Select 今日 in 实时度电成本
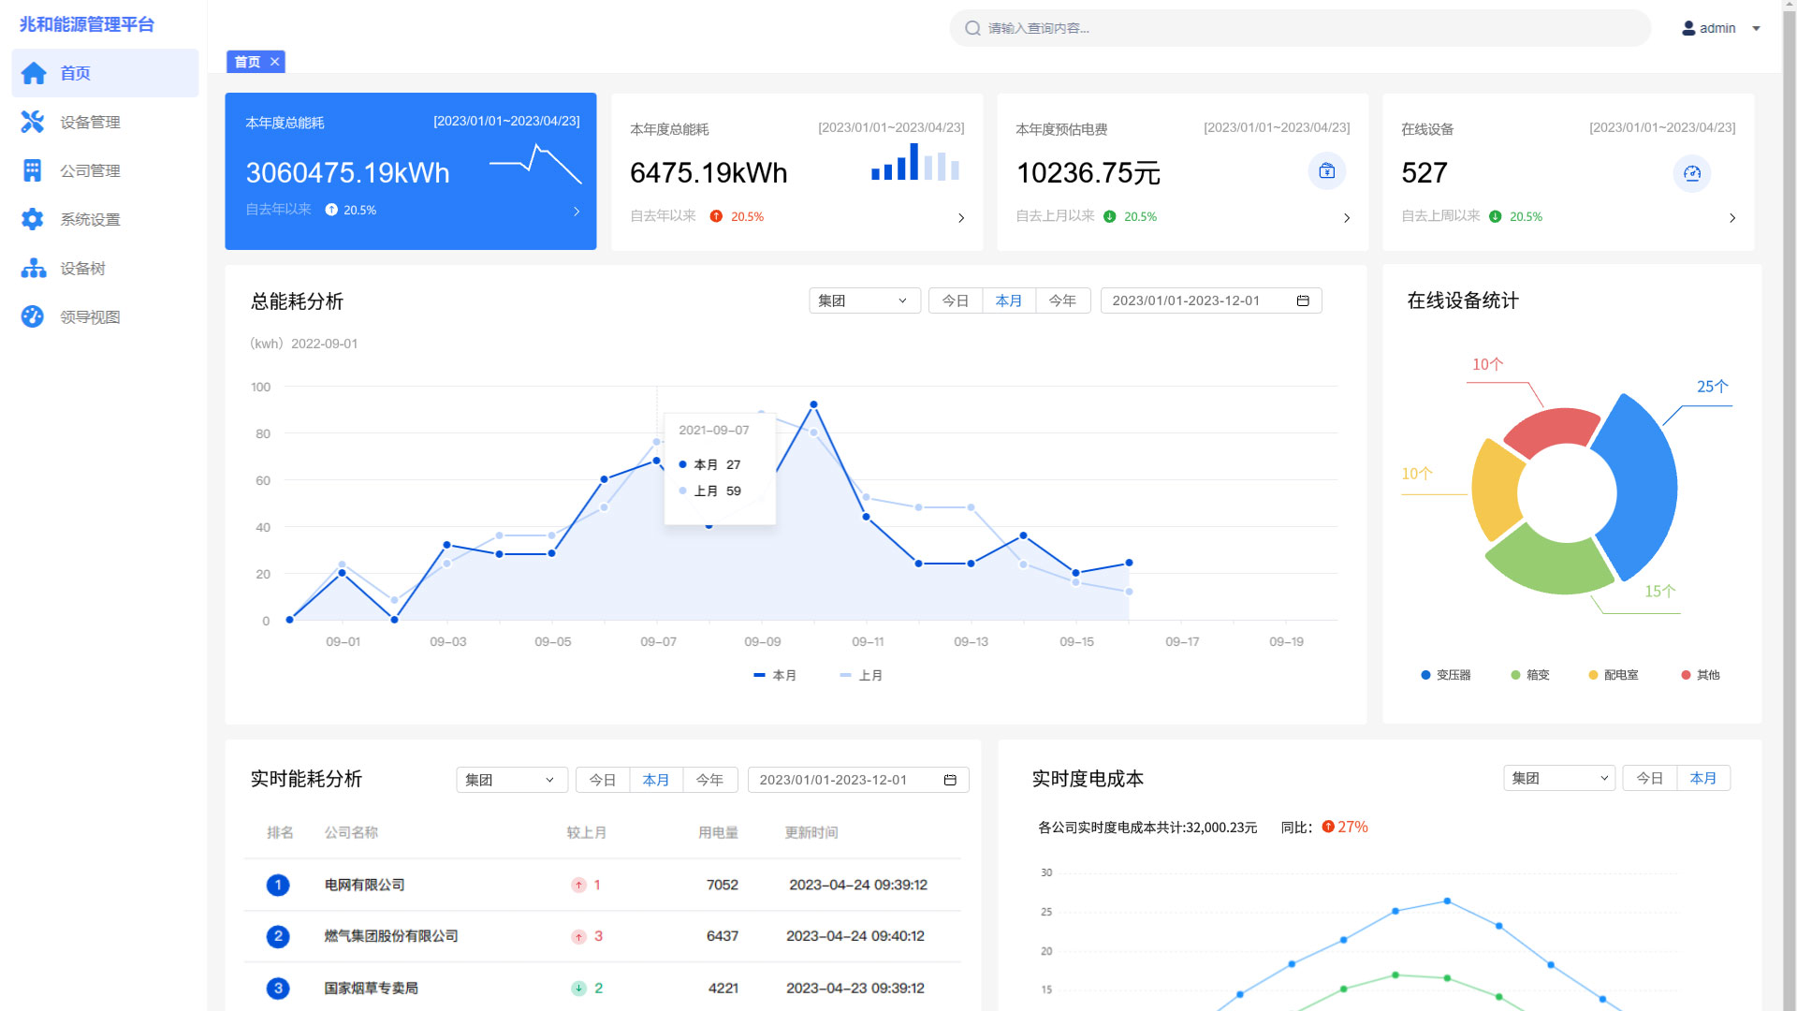The height and width of the screenshot is (1011, 1797). (x=1650, y=778)
